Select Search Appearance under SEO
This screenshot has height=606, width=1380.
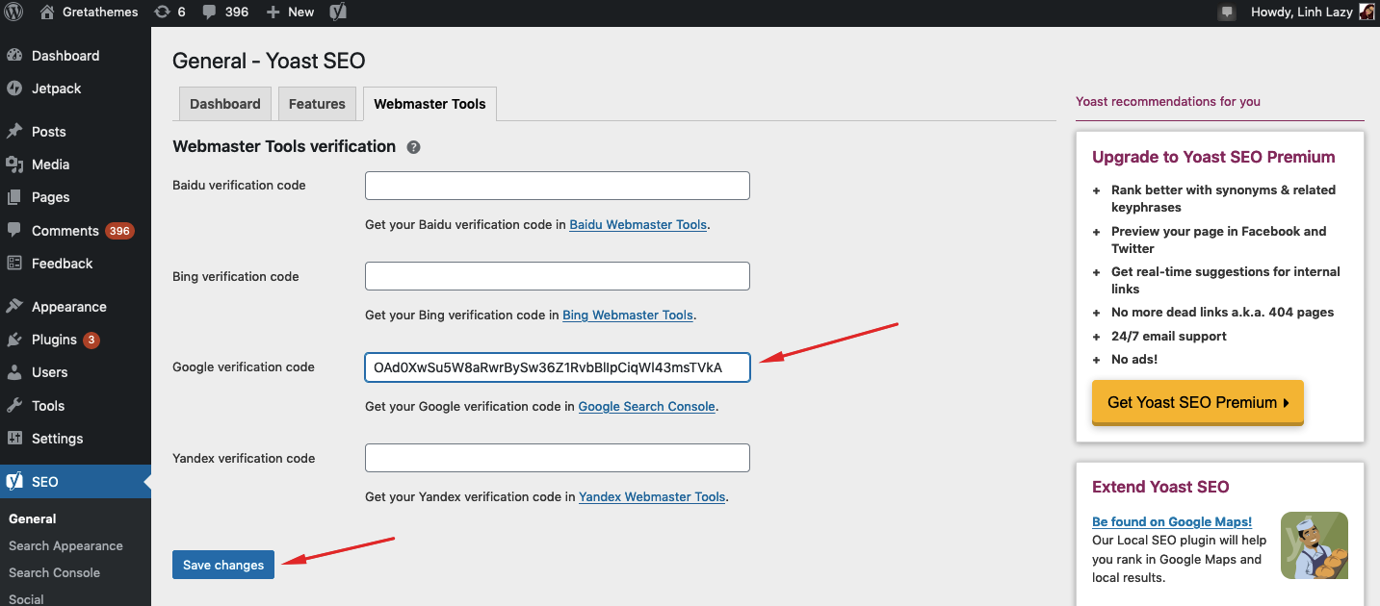pyautogui.click(x=65, y=545)
